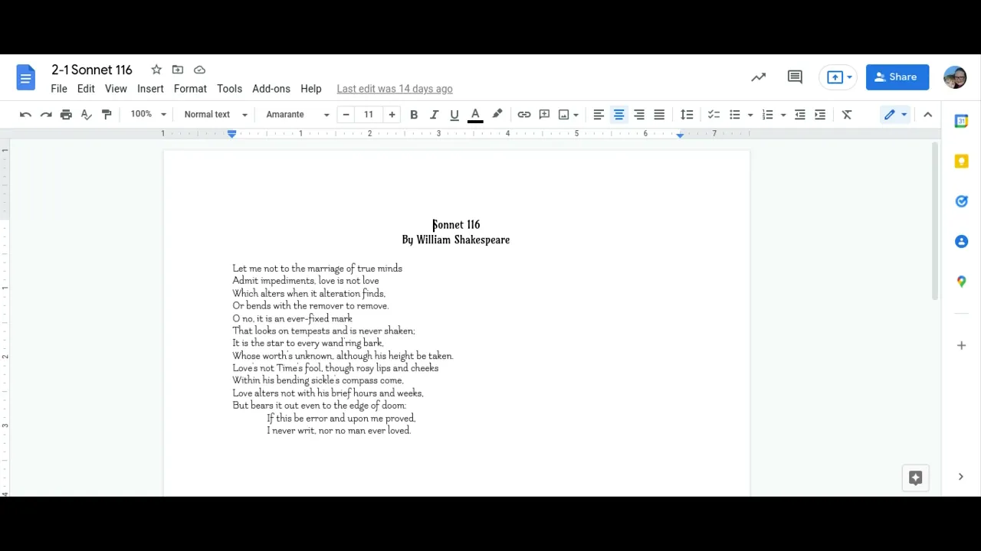Hide the menus with up chevron

pos(927,115)
